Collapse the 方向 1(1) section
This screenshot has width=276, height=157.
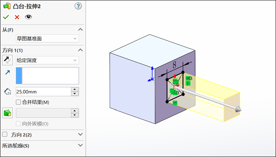coord(80,50)
